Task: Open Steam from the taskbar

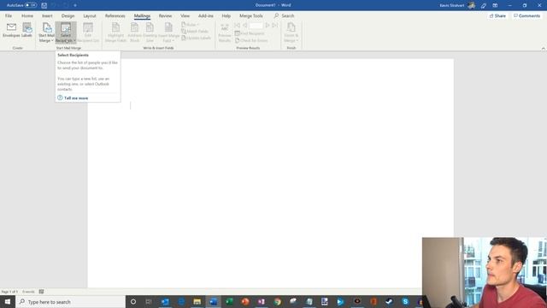Action: click(x=389, y=302)
